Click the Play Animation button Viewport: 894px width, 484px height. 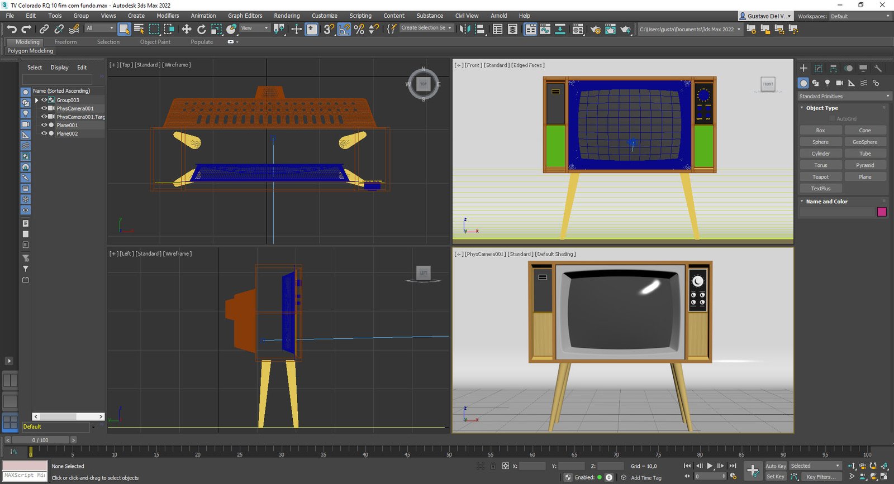(710, 466)
